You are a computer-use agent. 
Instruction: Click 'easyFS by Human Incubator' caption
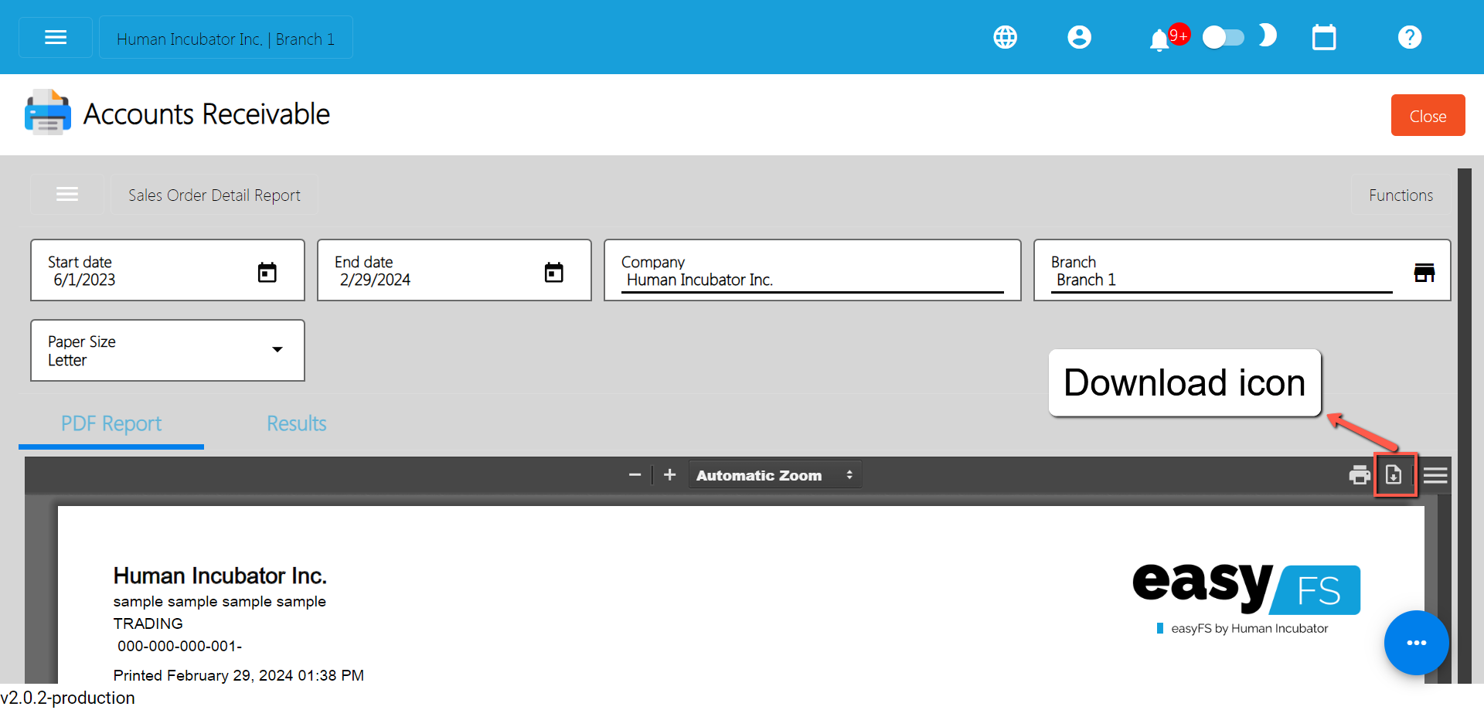[x=1249, y=628]
